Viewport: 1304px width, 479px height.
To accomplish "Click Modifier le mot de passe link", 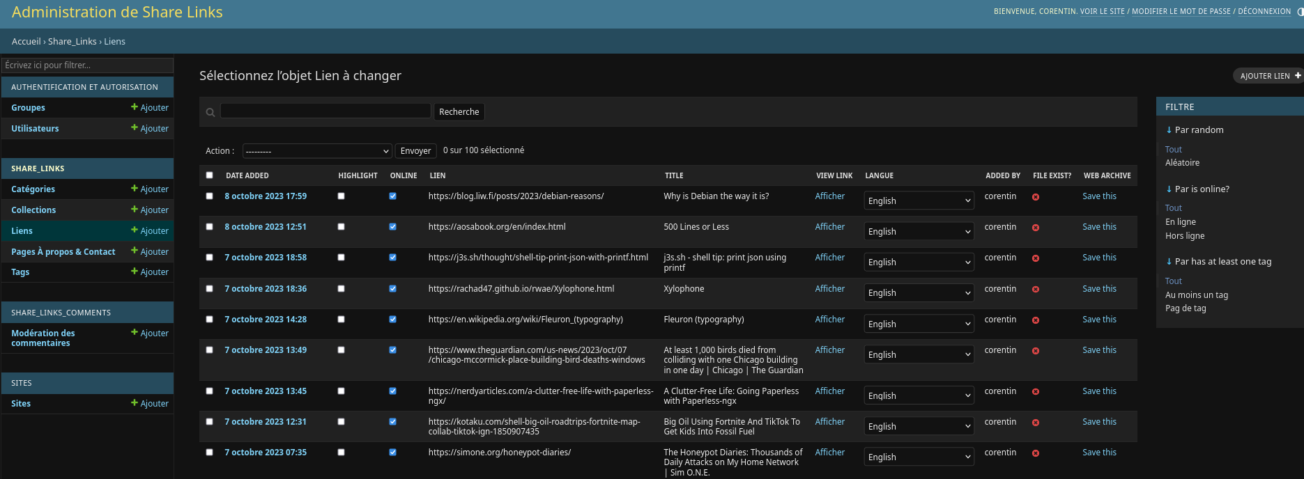I will pyautogui.click(x=1181, y=11).
